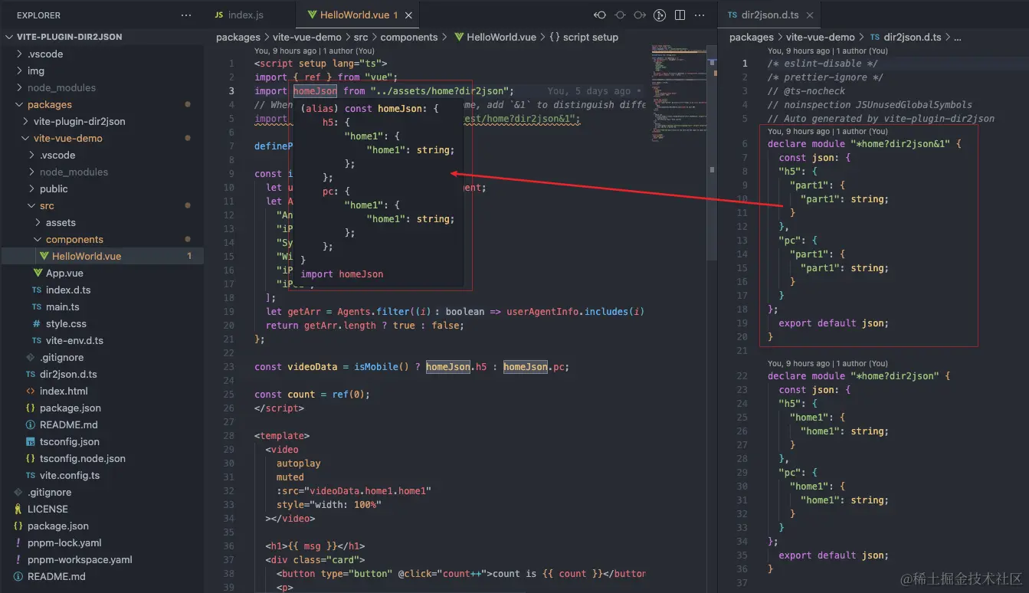Close the dir2json.d.ts tab
The width and height of the screenshot is (1029, 593).
pos(810,15)
